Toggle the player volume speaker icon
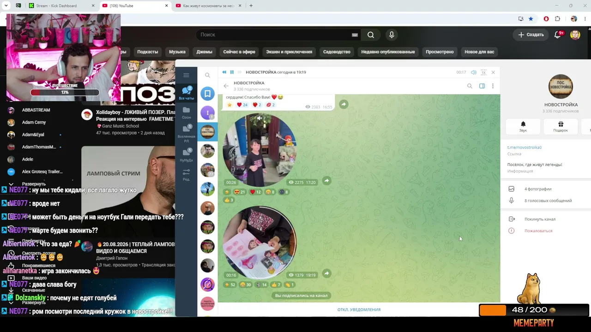The image size is (591, 332). [473, 72]
